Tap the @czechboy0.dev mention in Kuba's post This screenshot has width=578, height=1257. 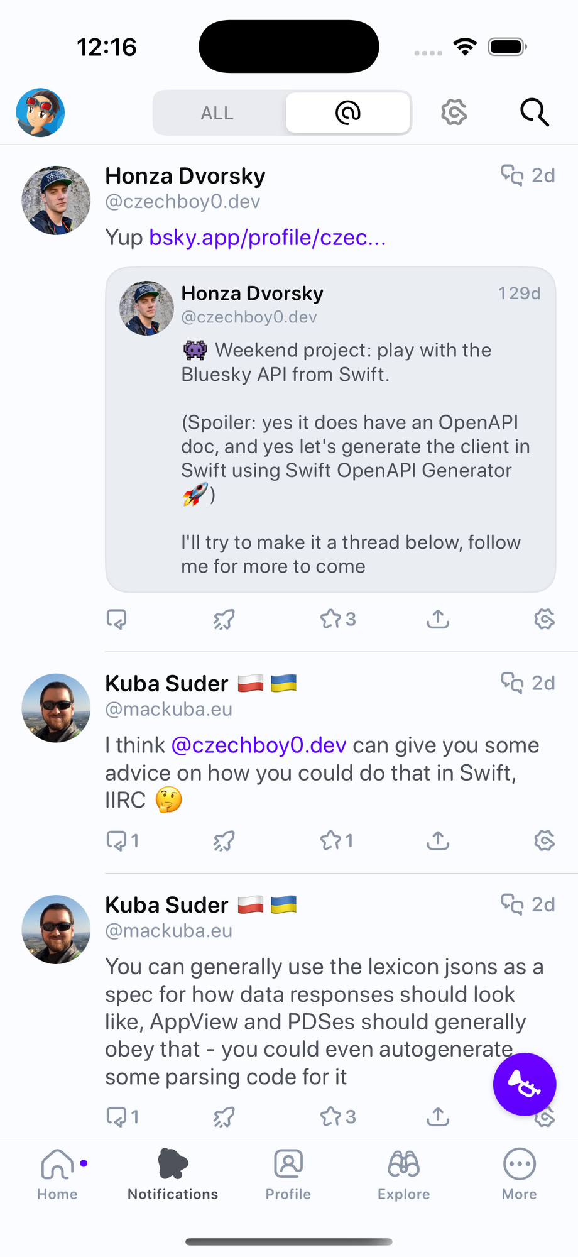click(x=259, y=745)
